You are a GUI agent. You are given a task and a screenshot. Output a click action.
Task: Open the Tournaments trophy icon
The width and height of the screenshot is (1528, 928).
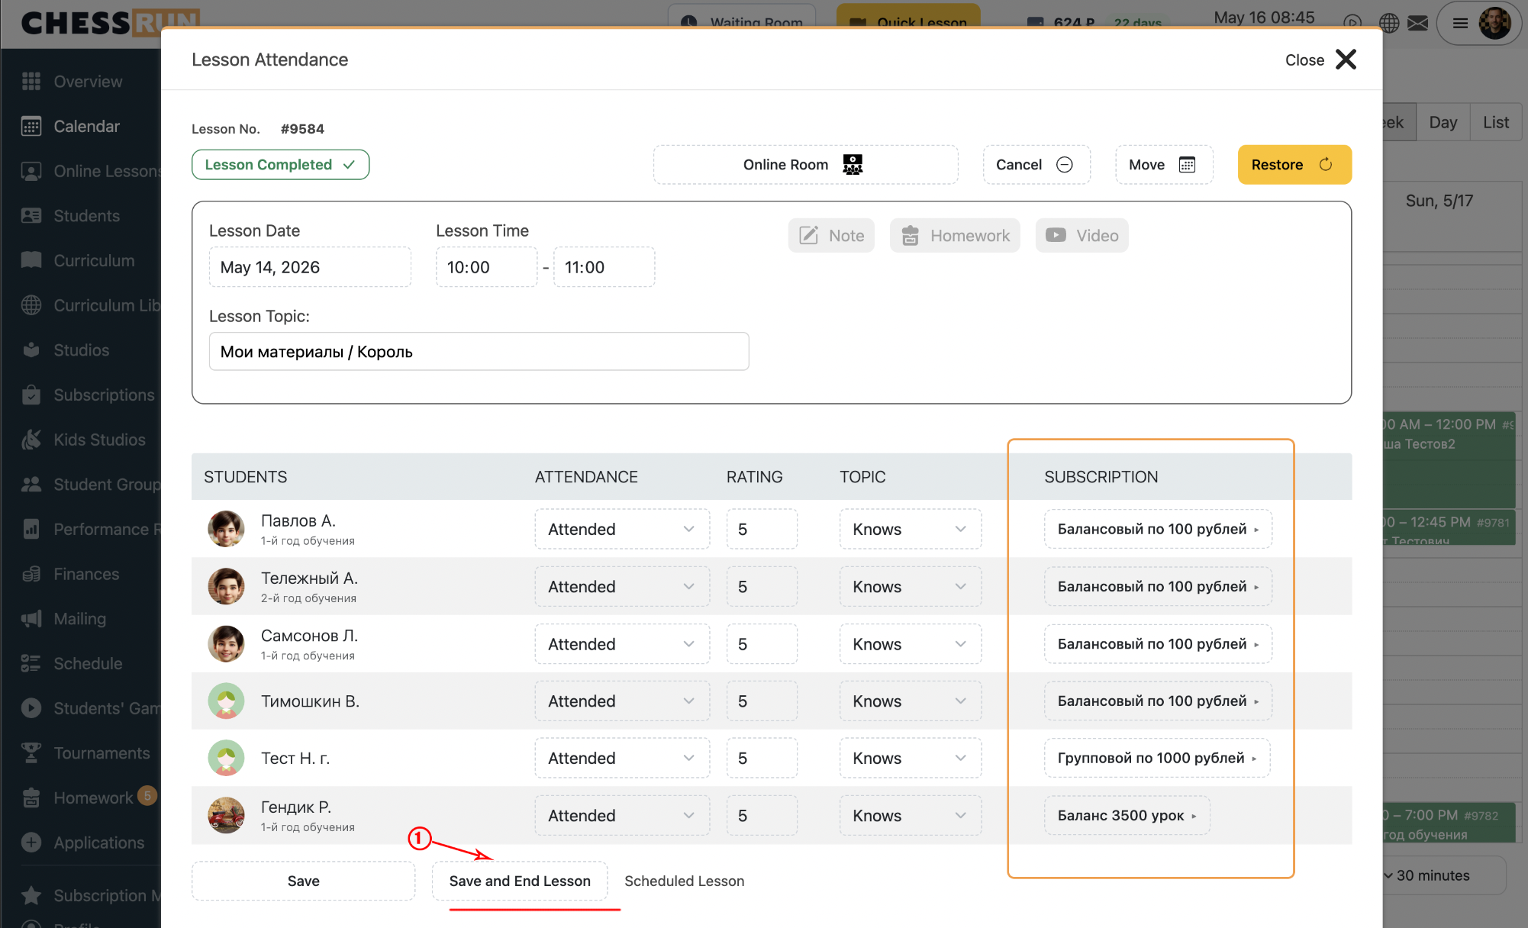[31, 753]
